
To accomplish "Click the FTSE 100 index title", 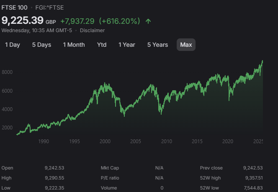I will click(14, 8).
